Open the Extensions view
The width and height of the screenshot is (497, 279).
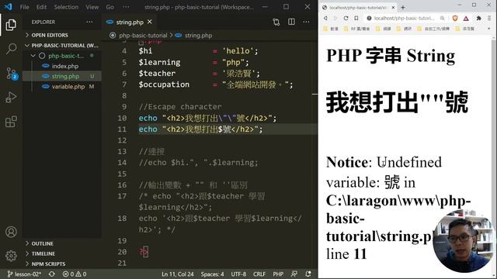(x=11, y=122)
